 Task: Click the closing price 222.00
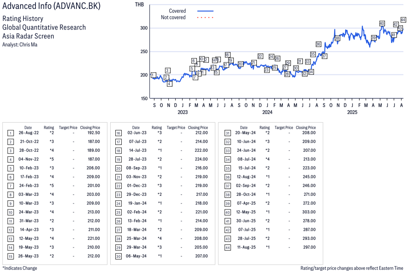(202, 150)
